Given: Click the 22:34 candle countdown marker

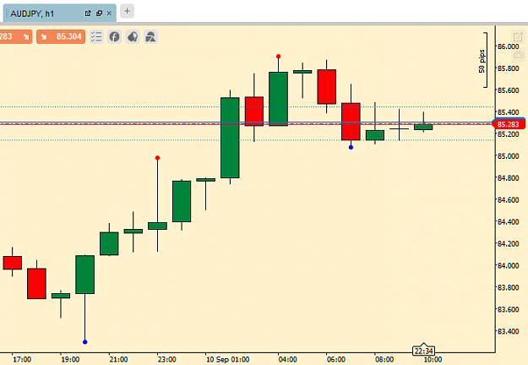Looking at the screenshot, I should [x=423, y=351].
